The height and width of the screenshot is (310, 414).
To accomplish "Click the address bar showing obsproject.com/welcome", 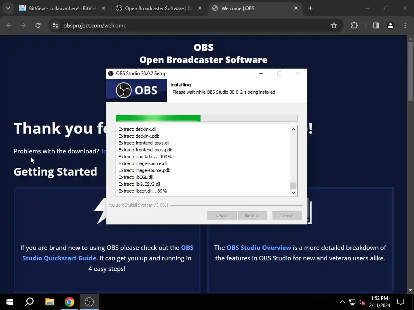I will pos(195,25).
